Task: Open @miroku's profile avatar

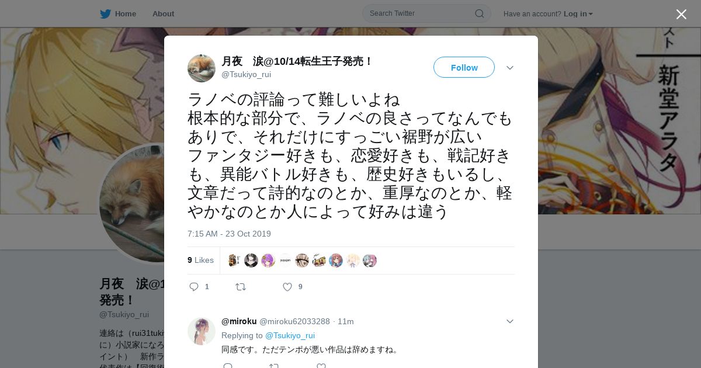Action: (x=202, y=331)
